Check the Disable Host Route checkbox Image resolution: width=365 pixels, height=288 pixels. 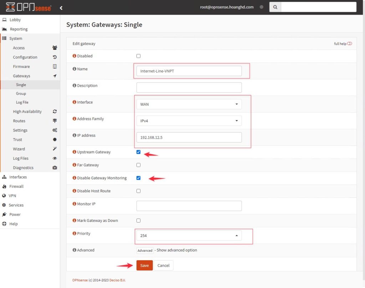139,191
